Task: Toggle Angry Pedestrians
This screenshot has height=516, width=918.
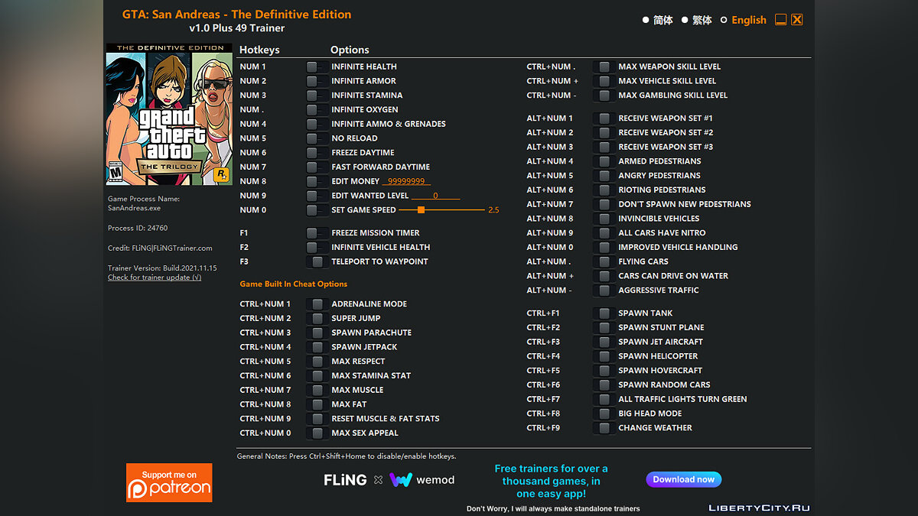Action: pyautogui.click(x=604, y=176)
